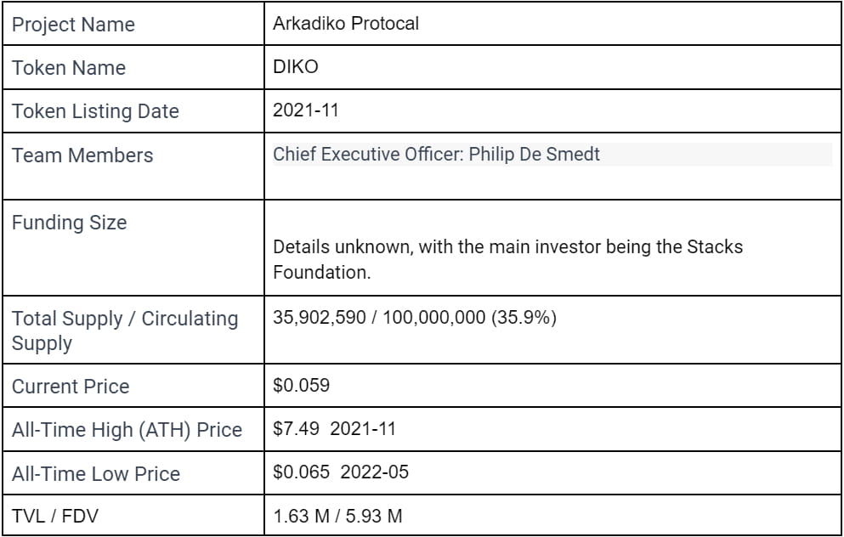Select the "DIKO" token value

[296, 67]
